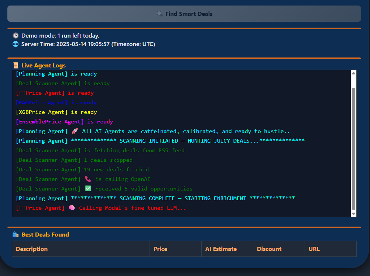
Task: Click the globe icon next to Server Time
Action: click(16, 44)
